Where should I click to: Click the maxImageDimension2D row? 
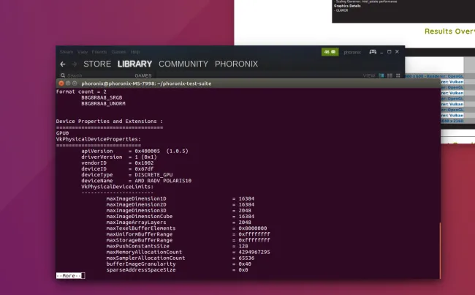[x=180, y=204]
